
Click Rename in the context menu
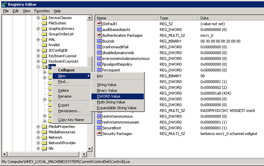[x=72, y=96]
